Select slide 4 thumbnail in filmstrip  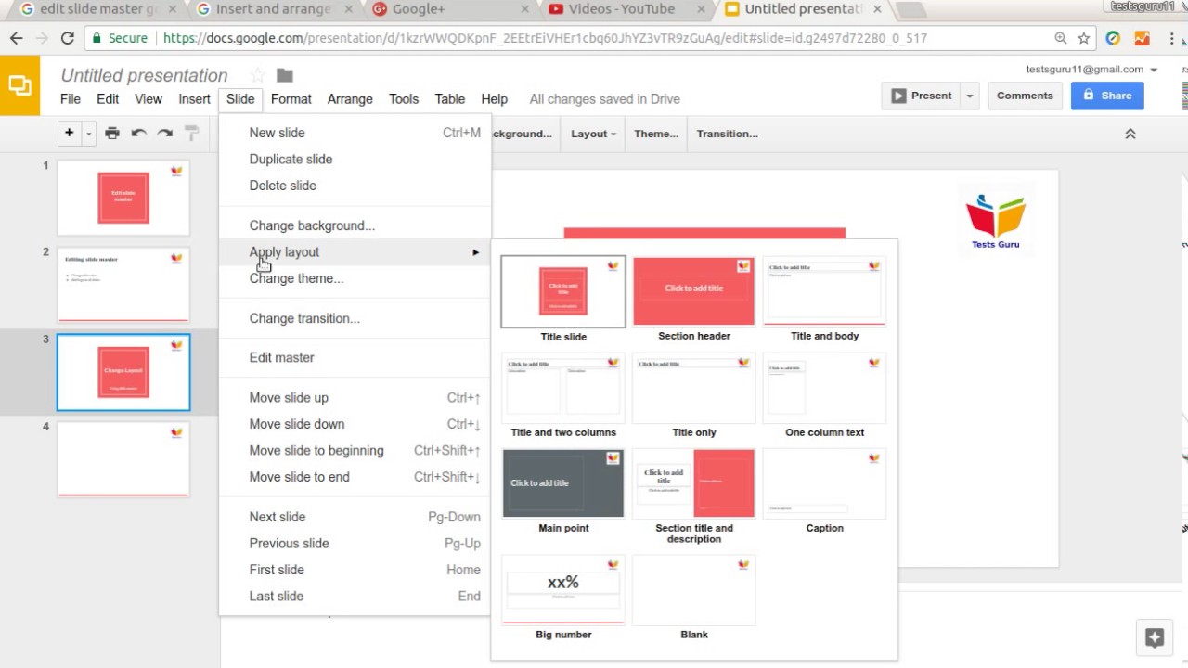coord(123,459)
